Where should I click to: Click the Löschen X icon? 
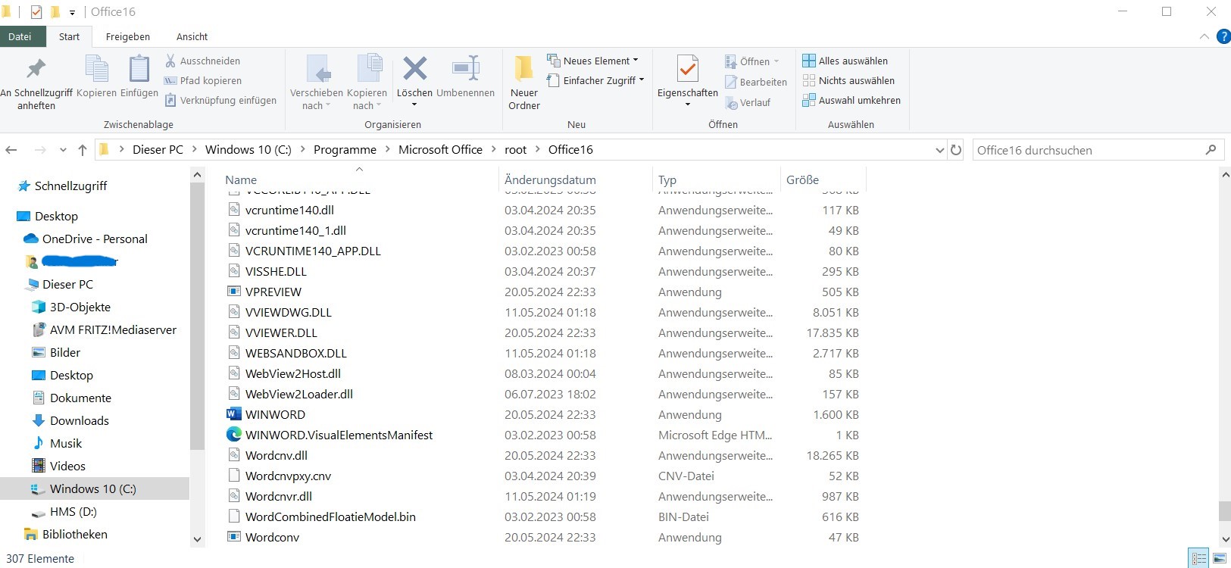coord(414,68)
